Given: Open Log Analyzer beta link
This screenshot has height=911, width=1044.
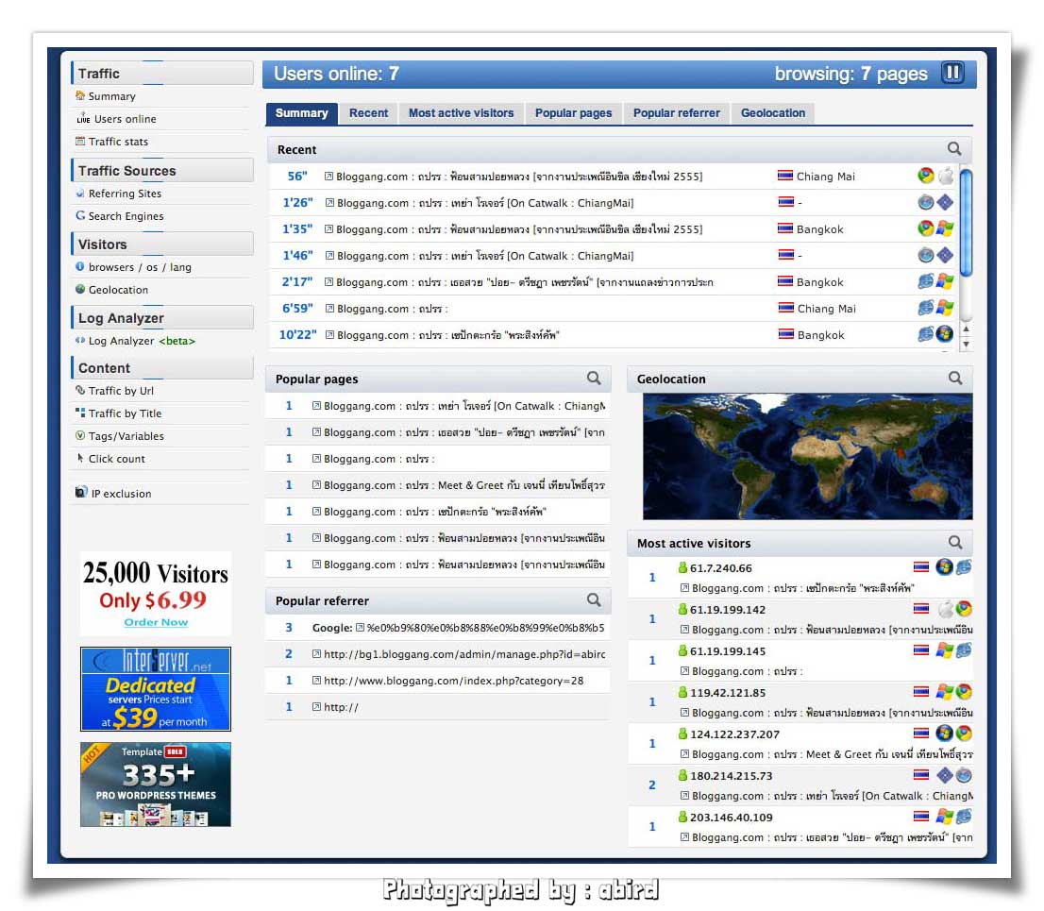Looking at the screenshot, I should (x=142, y=340).
